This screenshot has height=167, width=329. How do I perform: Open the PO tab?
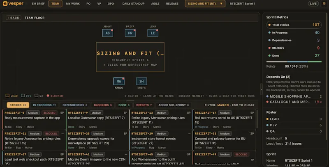tap(88, 4)
